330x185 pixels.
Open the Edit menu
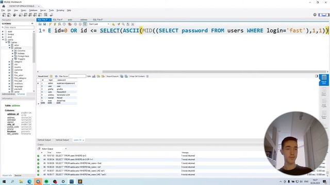[9, 10]
